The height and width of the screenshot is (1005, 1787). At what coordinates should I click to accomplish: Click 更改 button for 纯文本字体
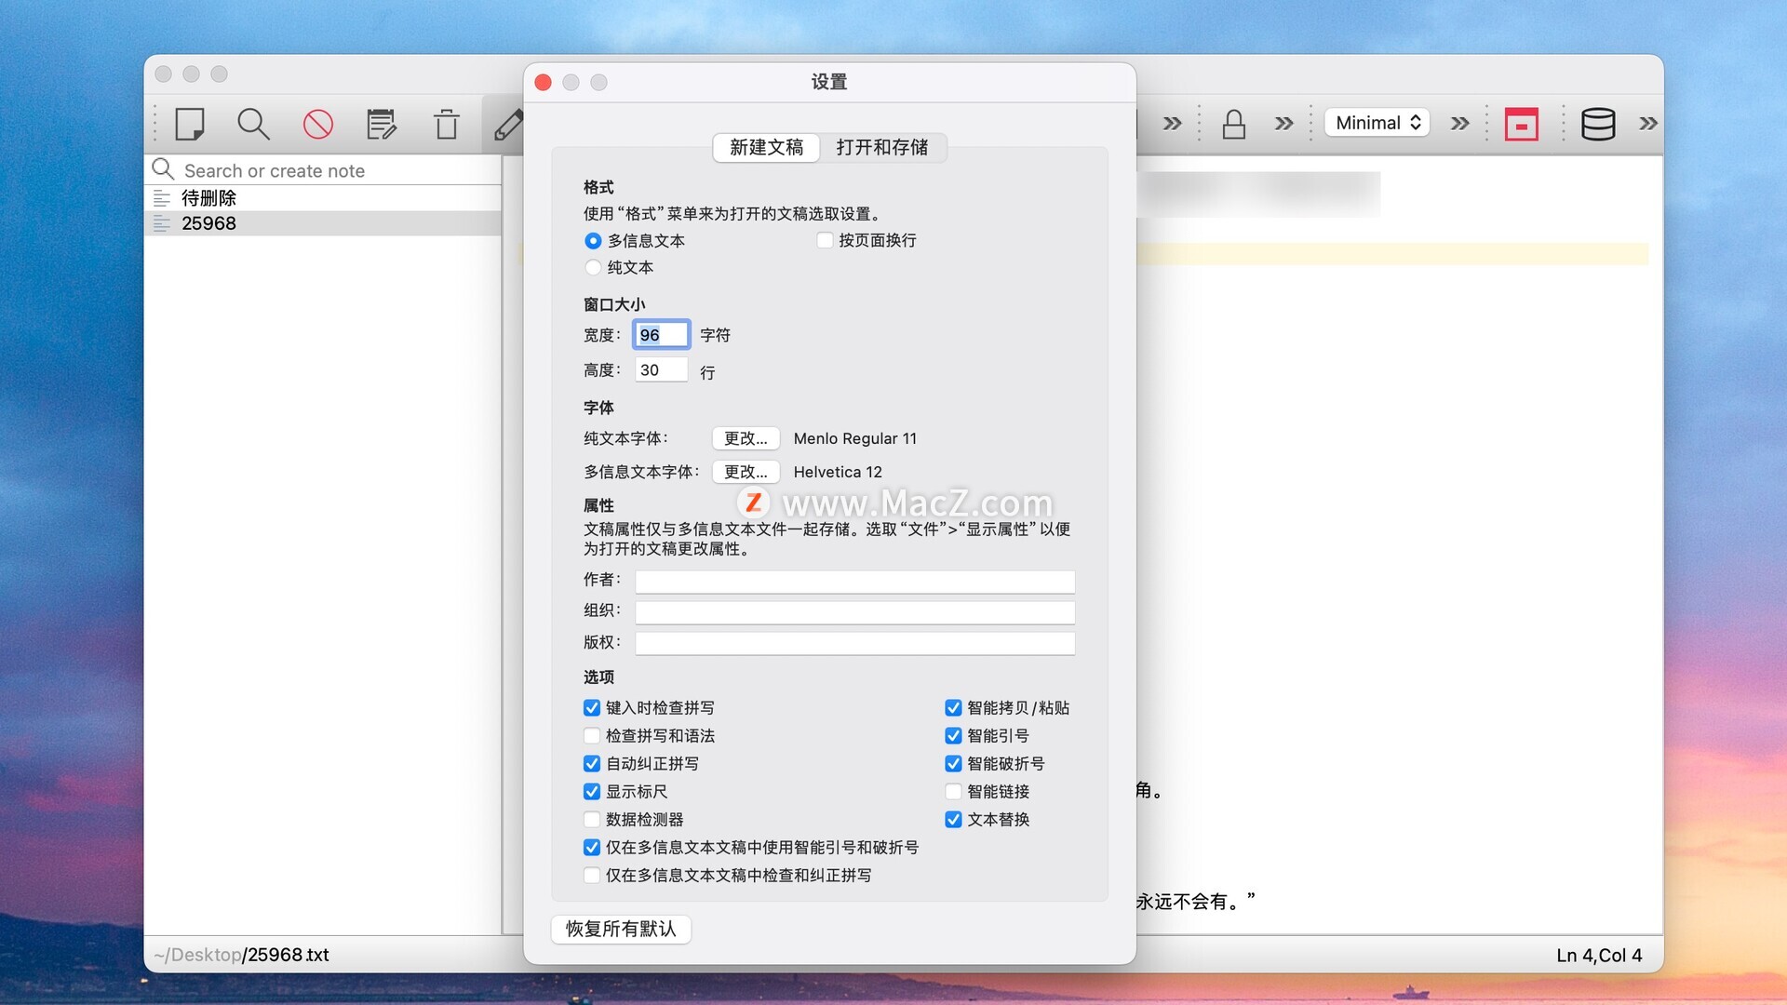click(x=746, y=438)
